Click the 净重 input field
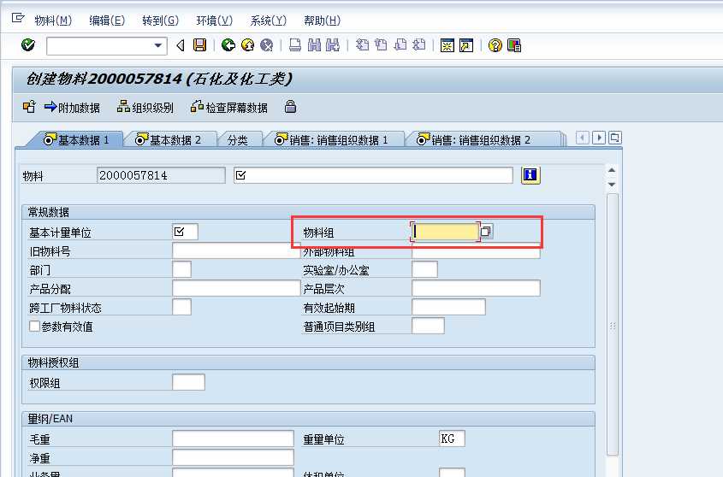723x477 pixels. (x=233, y=457)
